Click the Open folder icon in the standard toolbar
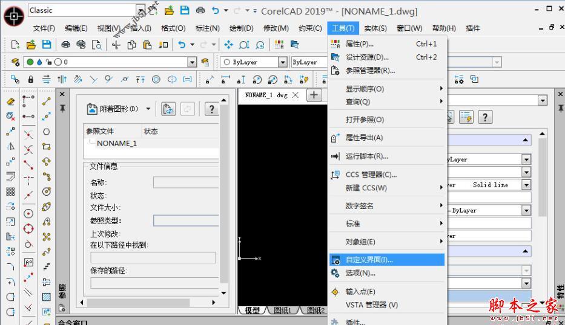This screenshot has width=565, height=325. [31, 45]
